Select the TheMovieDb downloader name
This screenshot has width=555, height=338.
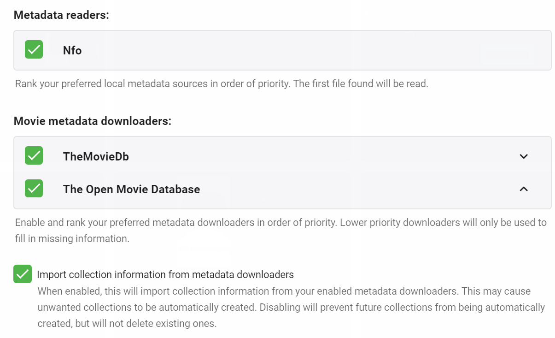tap(96, 157)
